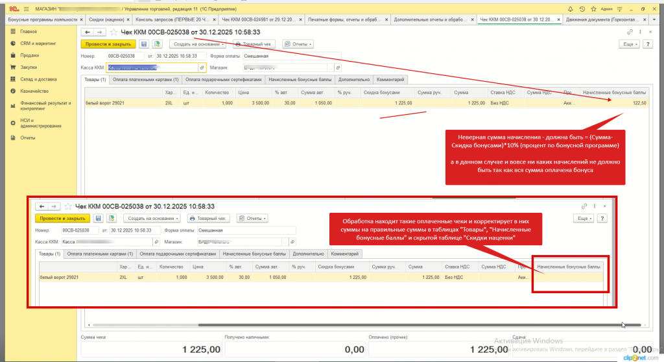The width and height of the screenshot is (664, 362).
Task: Click Начисленные бонусные баллы column header
Action: click(614, 92)
